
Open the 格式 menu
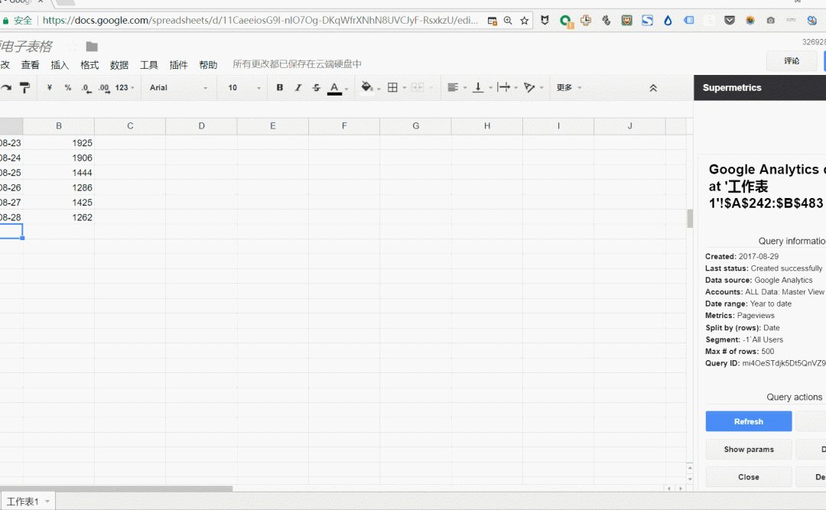89,65
